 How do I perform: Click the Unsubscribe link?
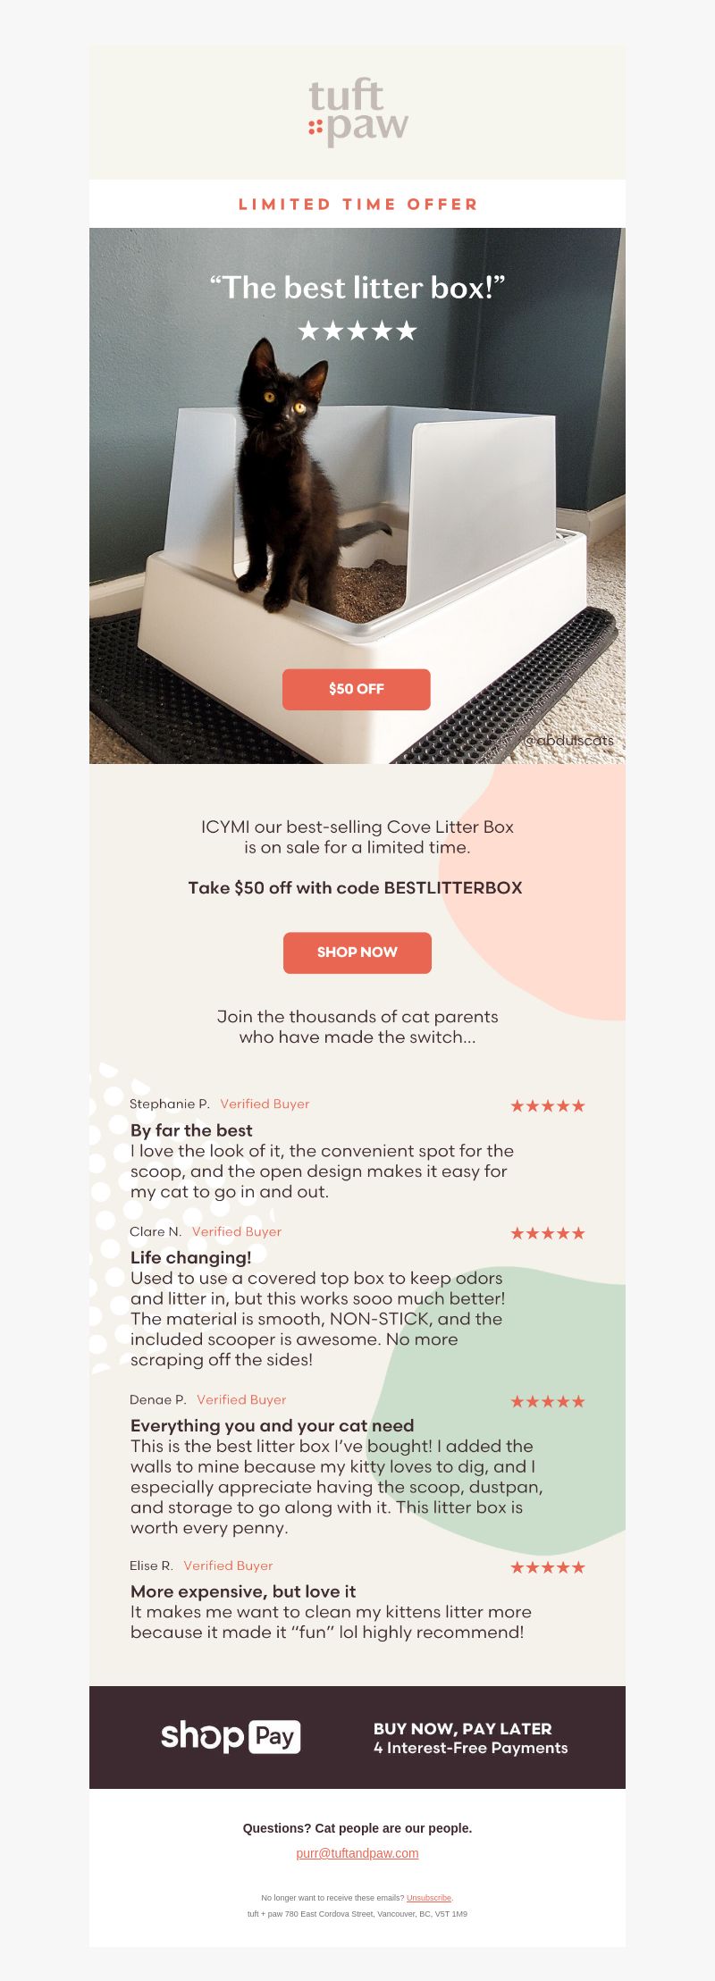click(429, 1898)
